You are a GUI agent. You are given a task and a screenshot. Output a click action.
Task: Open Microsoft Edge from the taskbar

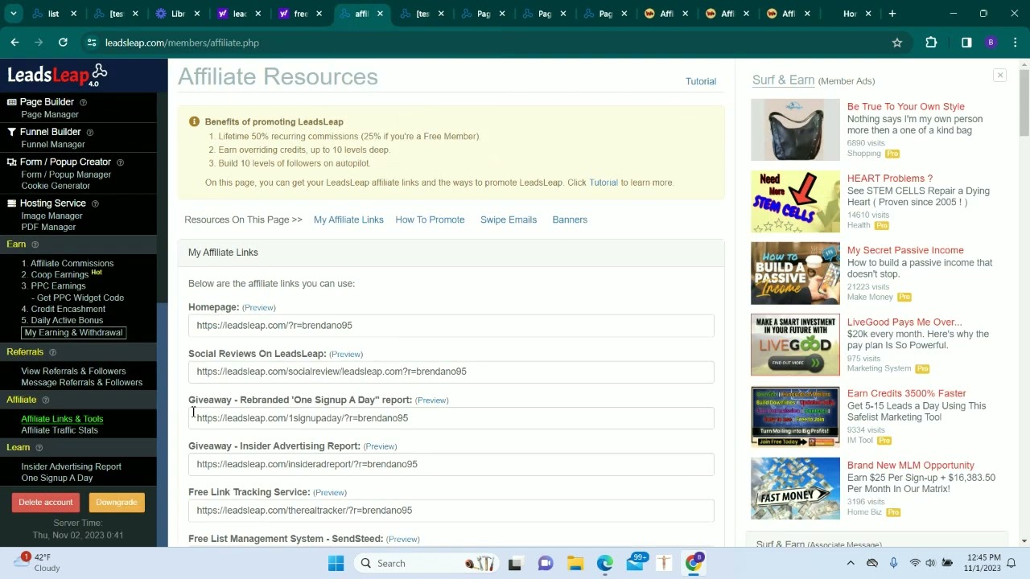[x=604, y=563]
